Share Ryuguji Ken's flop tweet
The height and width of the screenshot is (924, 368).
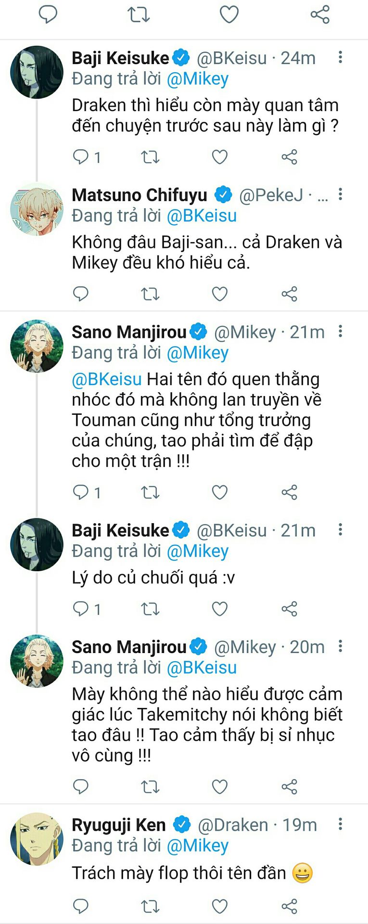pyautogui.click(x=289, y=906)
